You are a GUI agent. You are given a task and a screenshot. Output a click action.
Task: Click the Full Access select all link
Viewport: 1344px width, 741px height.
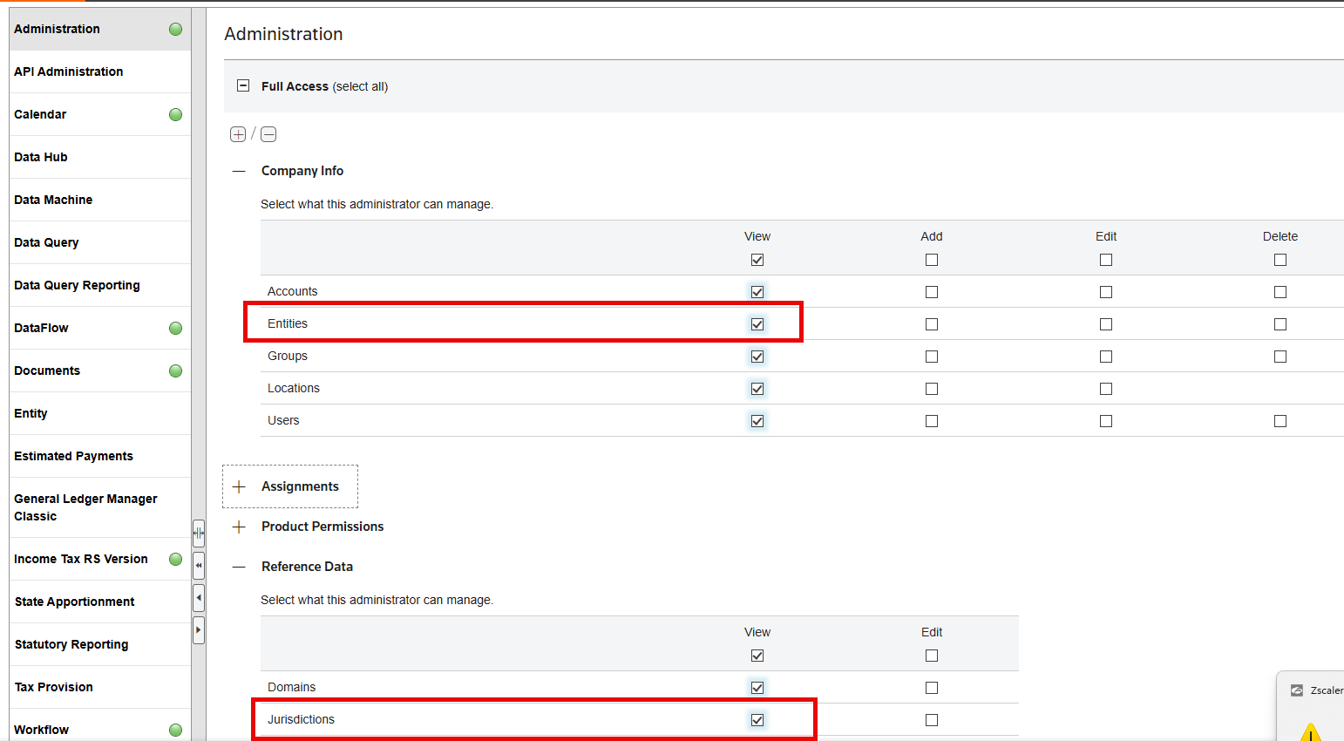tap(360, 86)
